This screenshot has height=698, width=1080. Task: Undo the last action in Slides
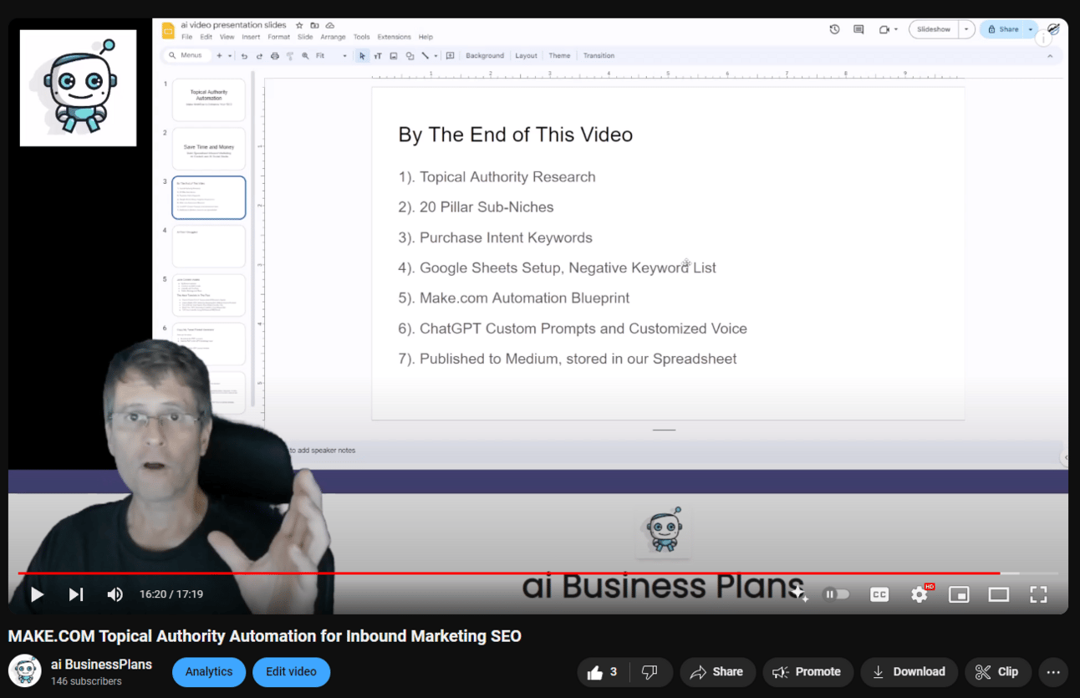click(244, 56)
